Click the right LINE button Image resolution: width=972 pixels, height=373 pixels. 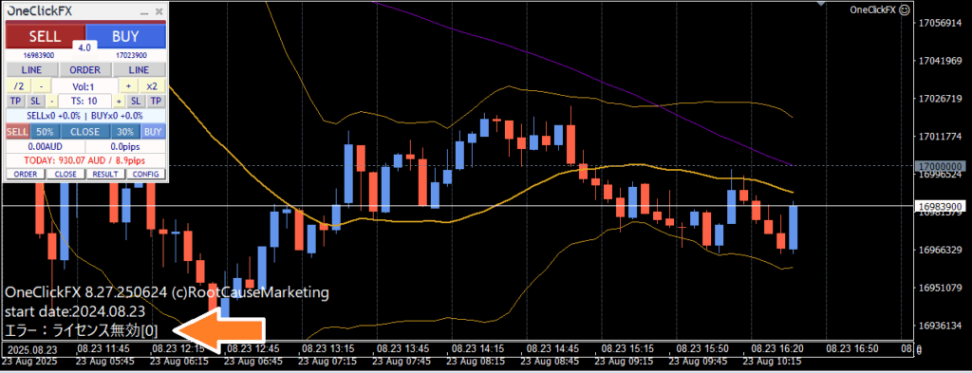(x=139, y=69)
